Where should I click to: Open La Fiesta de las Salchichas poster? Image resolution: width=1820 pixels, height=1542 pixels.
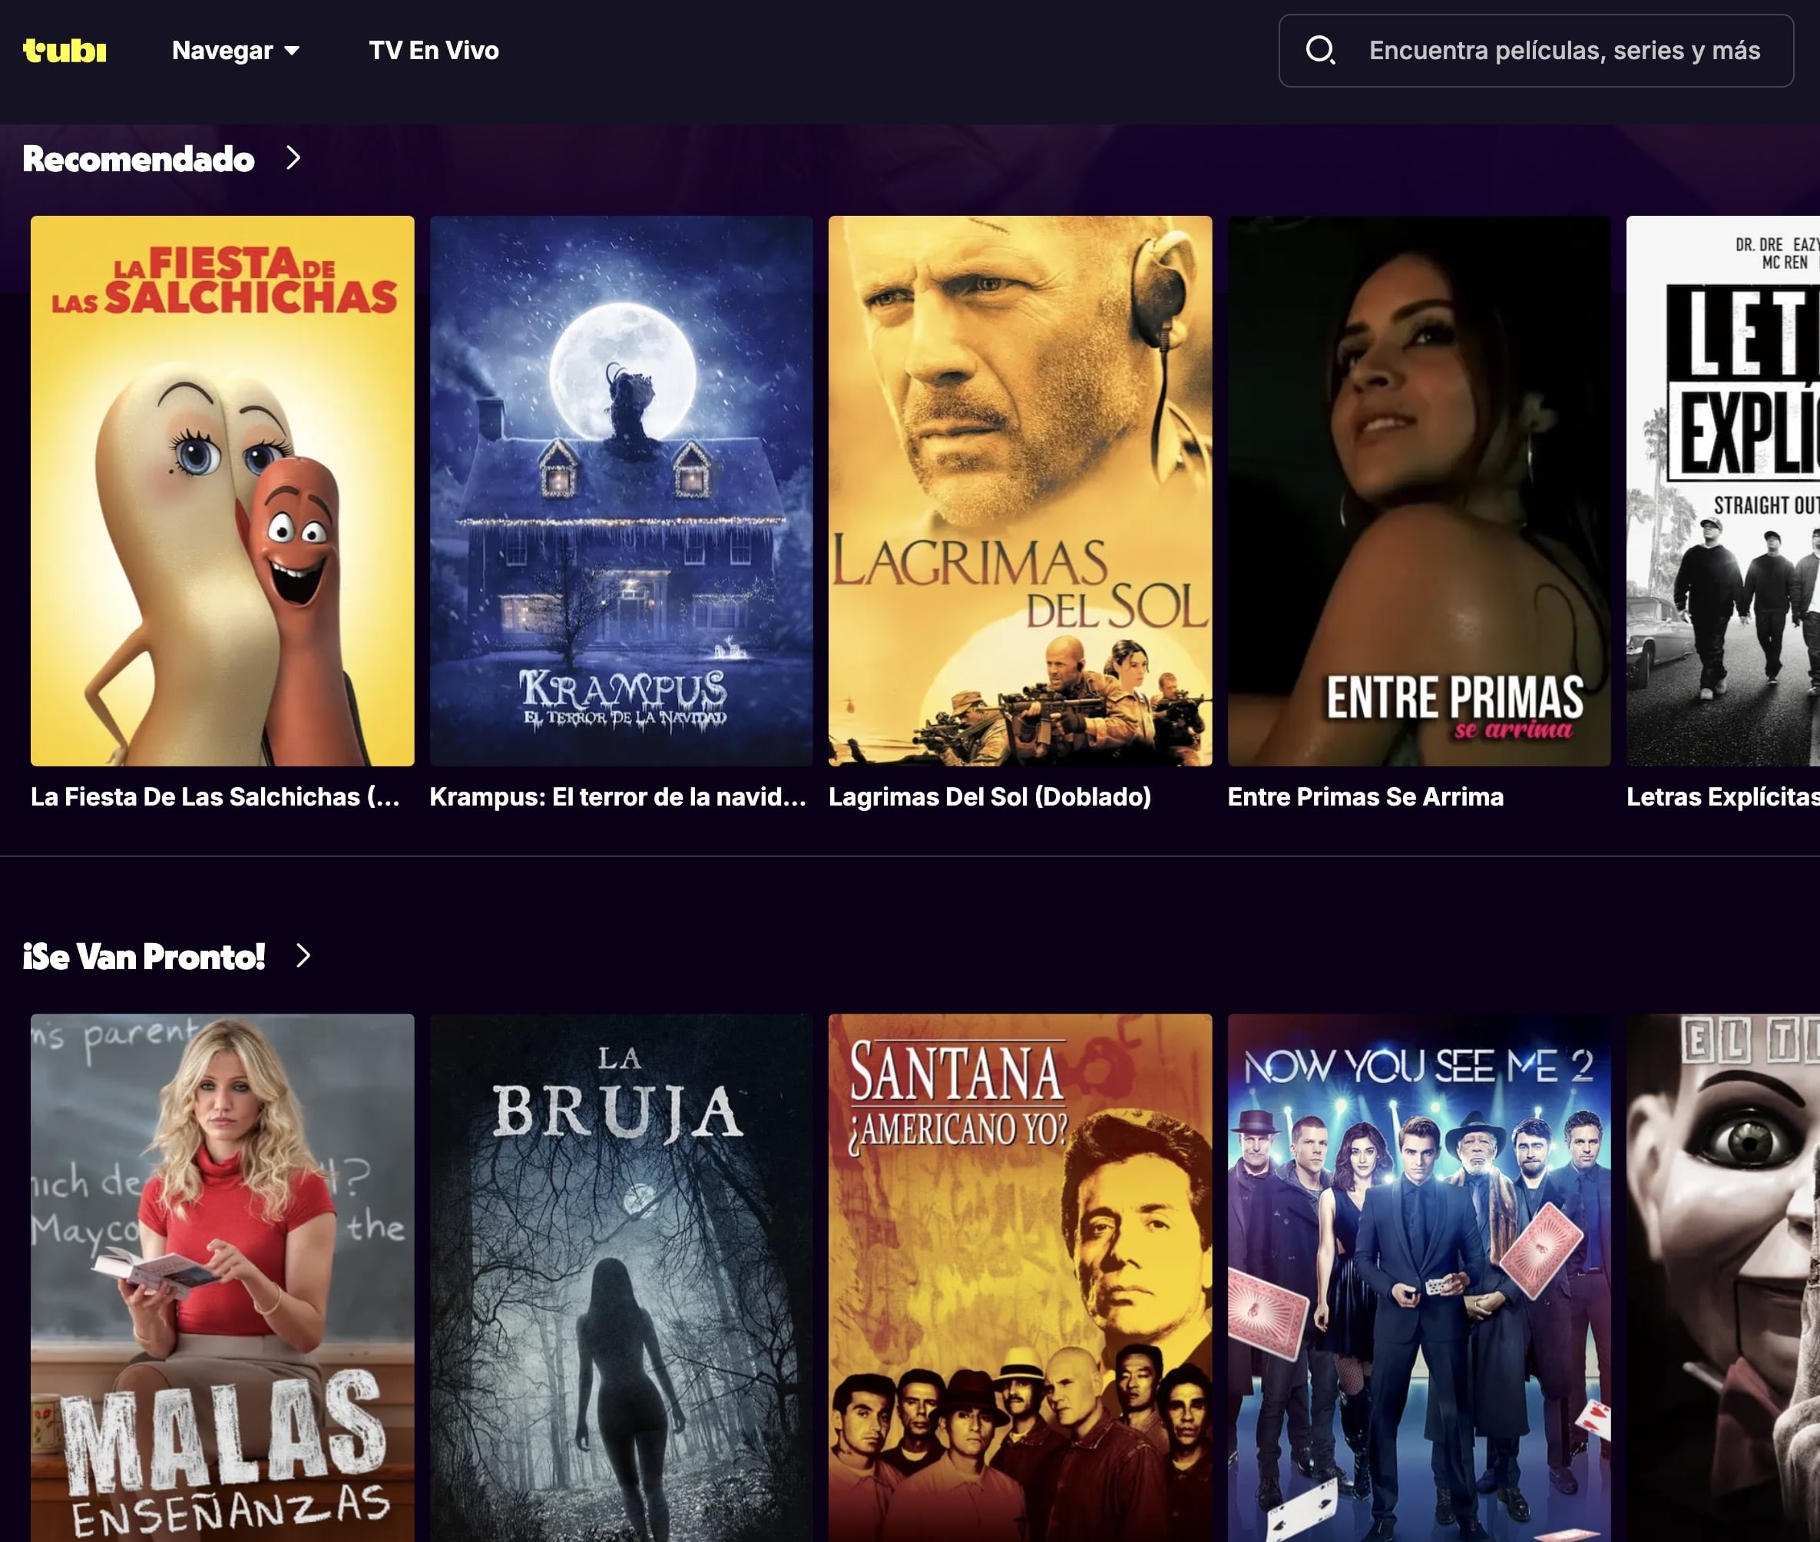point(222,491)
